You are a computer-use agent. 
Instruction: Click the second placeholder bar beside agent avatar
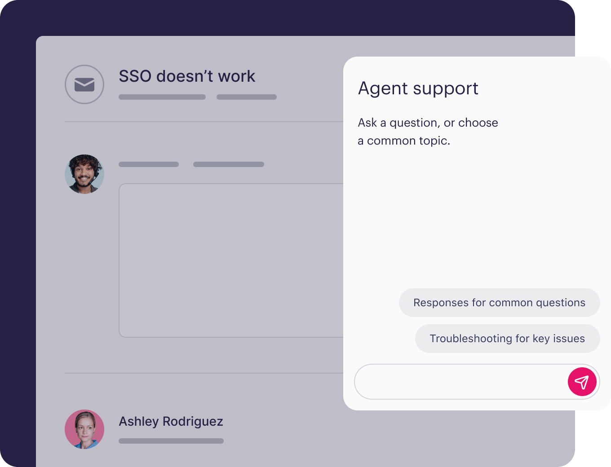click(229, 164)
